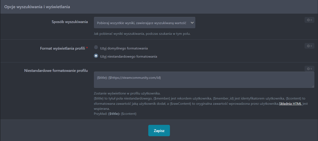This screenshot has height=141, width=318.
Task: Click the chevron arrow of the search method select
Action: click(x=192, y=23)
